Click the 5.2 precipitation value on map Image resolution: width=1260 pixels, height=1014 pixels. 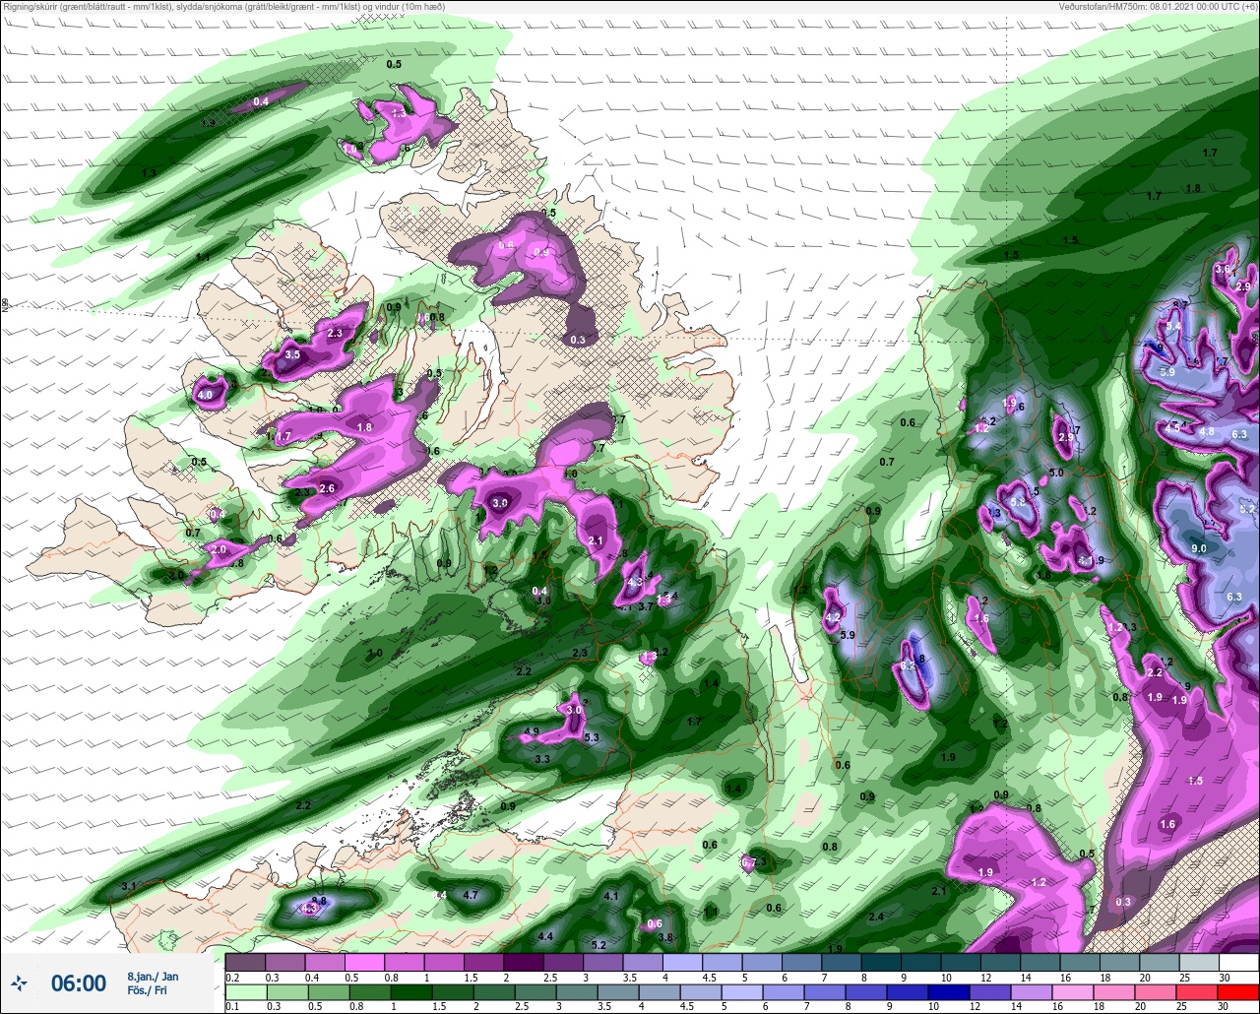point(598,945)
